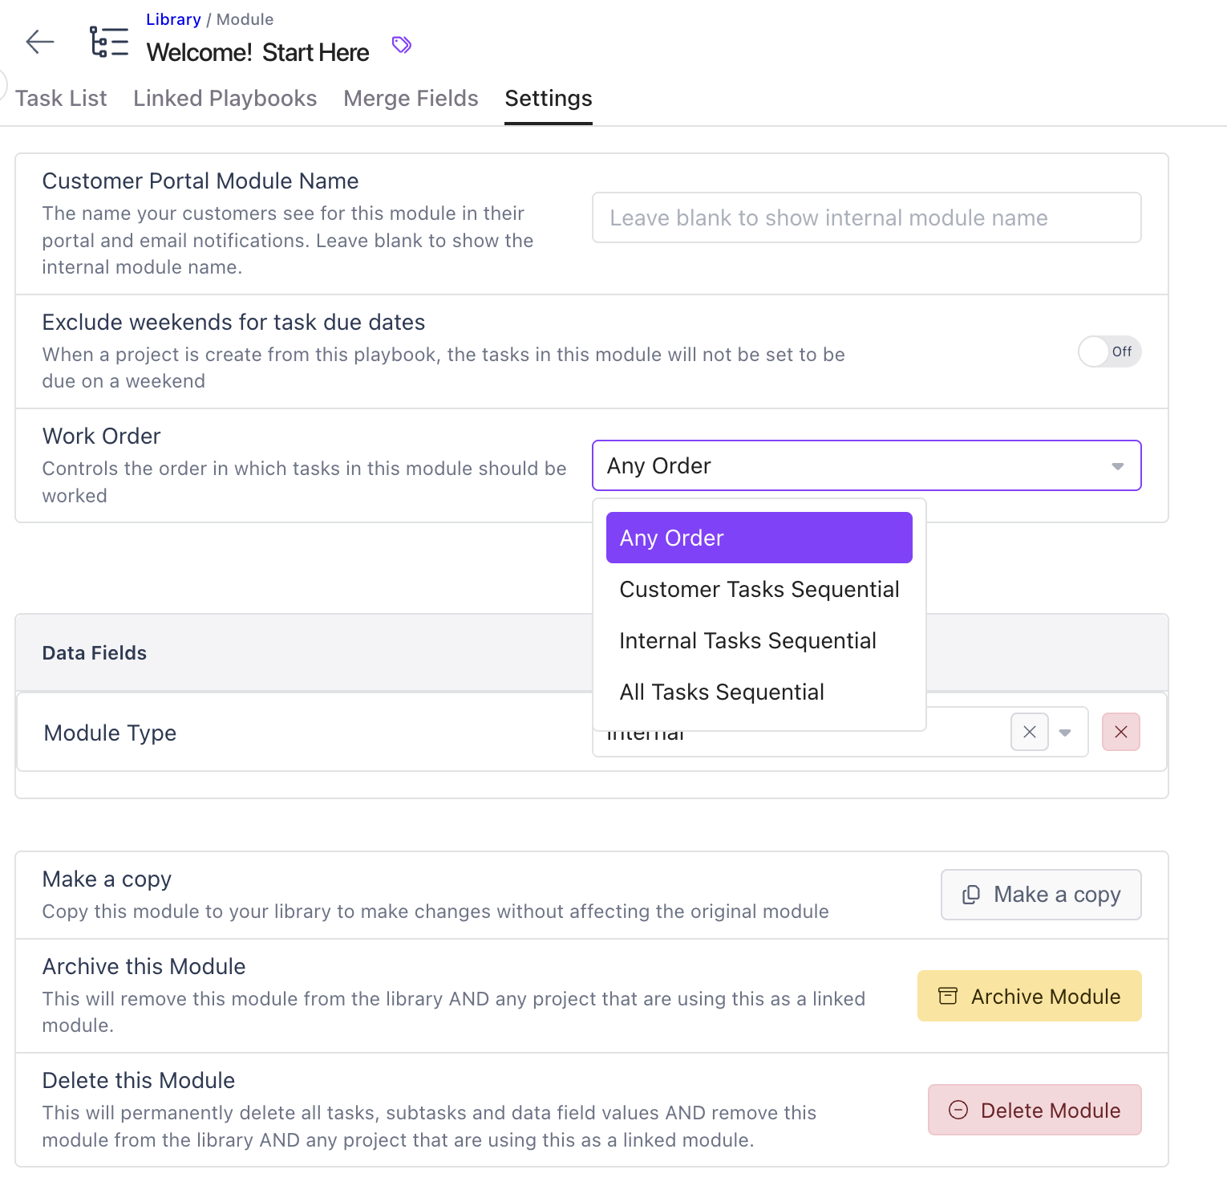Screen dimensions: 1227x1202
Task: Select Customer Tasks Sequential from the list
Action: (759, 589)
